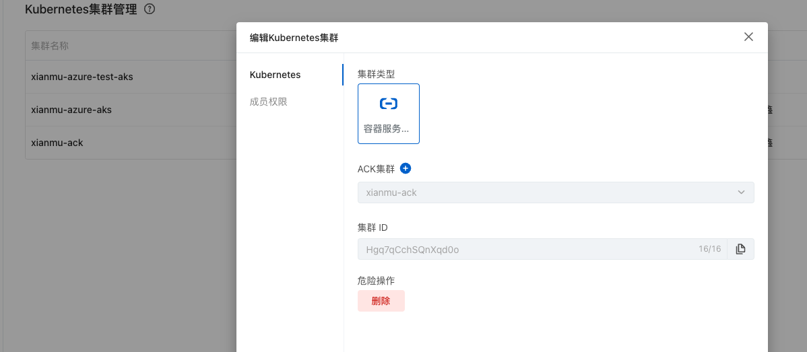Image resolution: width=807 pixels, height=352 pixels.
Task: Select the xianmu-ack cluster row
Action: coord(131,143)
